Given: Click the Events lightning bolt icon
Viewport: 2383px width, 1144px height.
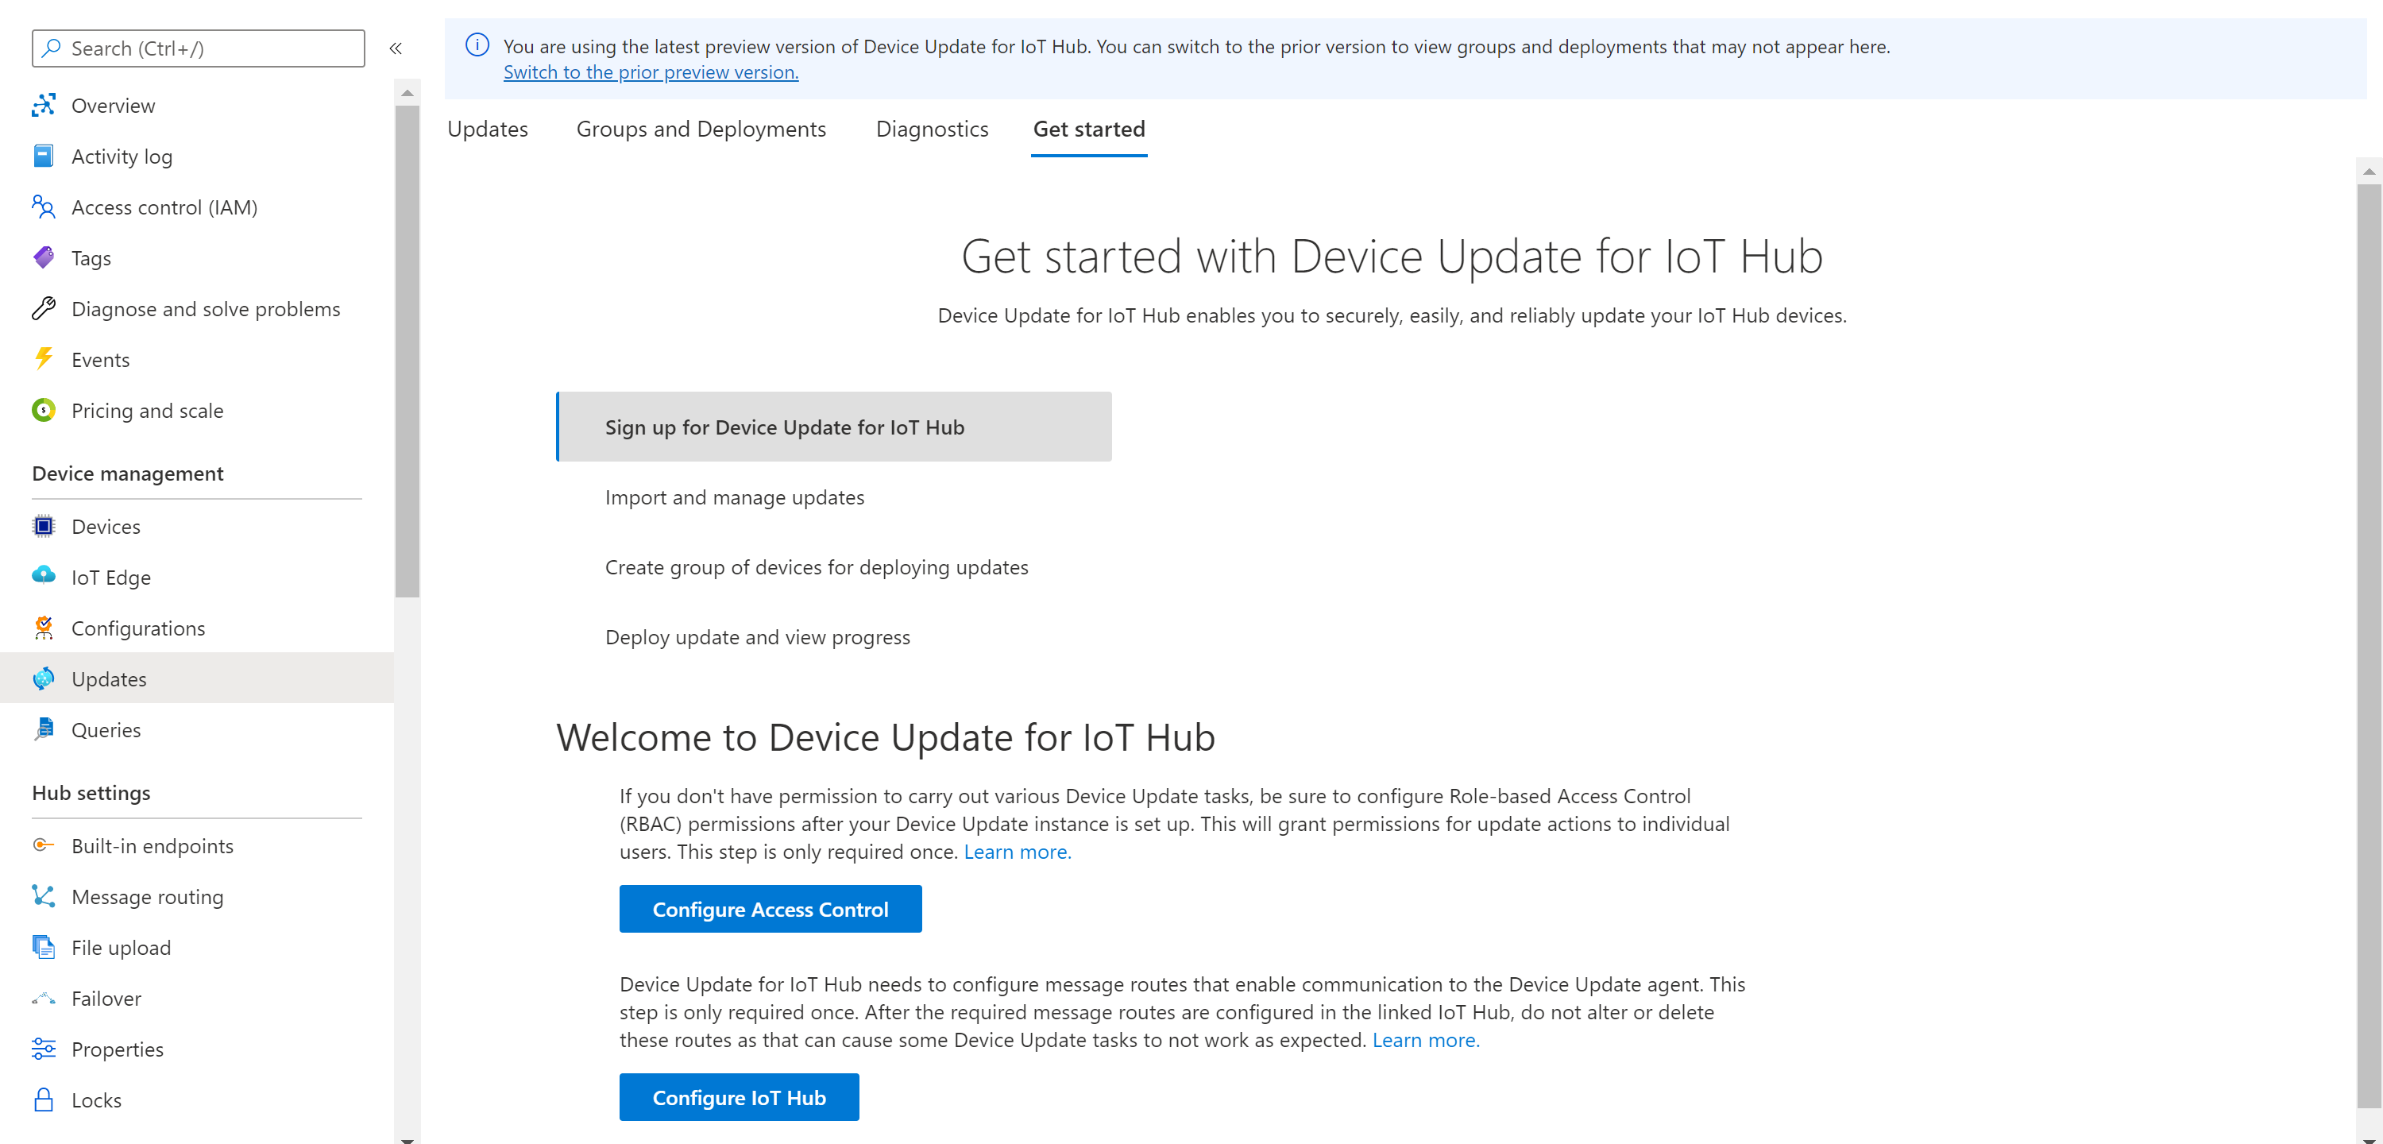Looking at the screenshot, I should 43,359.
